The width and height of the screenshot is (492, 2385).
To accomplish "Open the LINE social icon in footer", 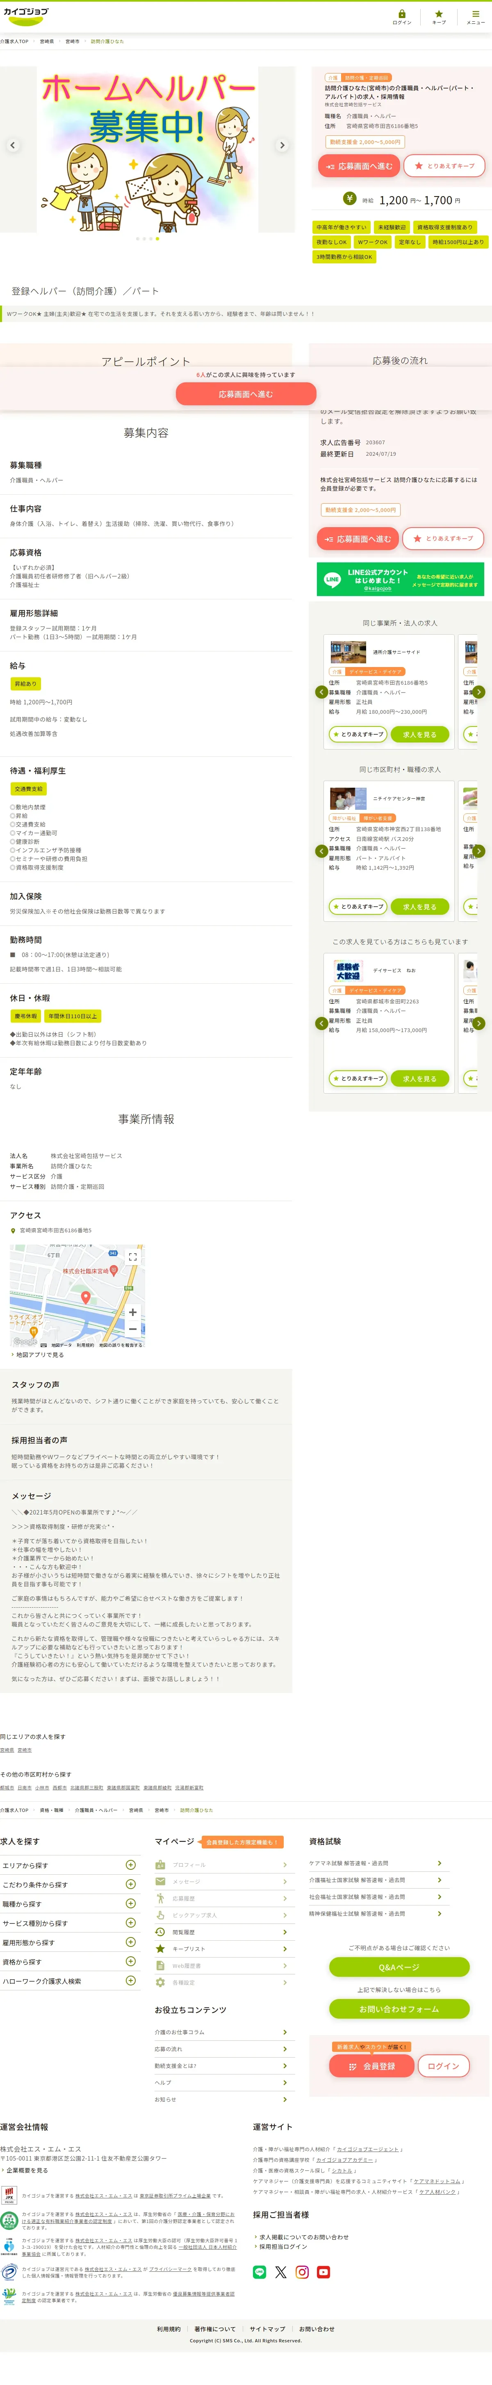I will (x=260, y=2272).
